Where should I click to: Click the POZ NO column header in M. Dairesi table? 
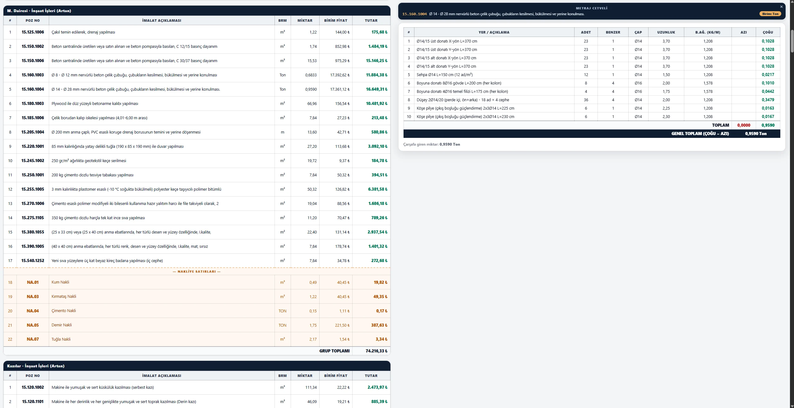(33, 20)
